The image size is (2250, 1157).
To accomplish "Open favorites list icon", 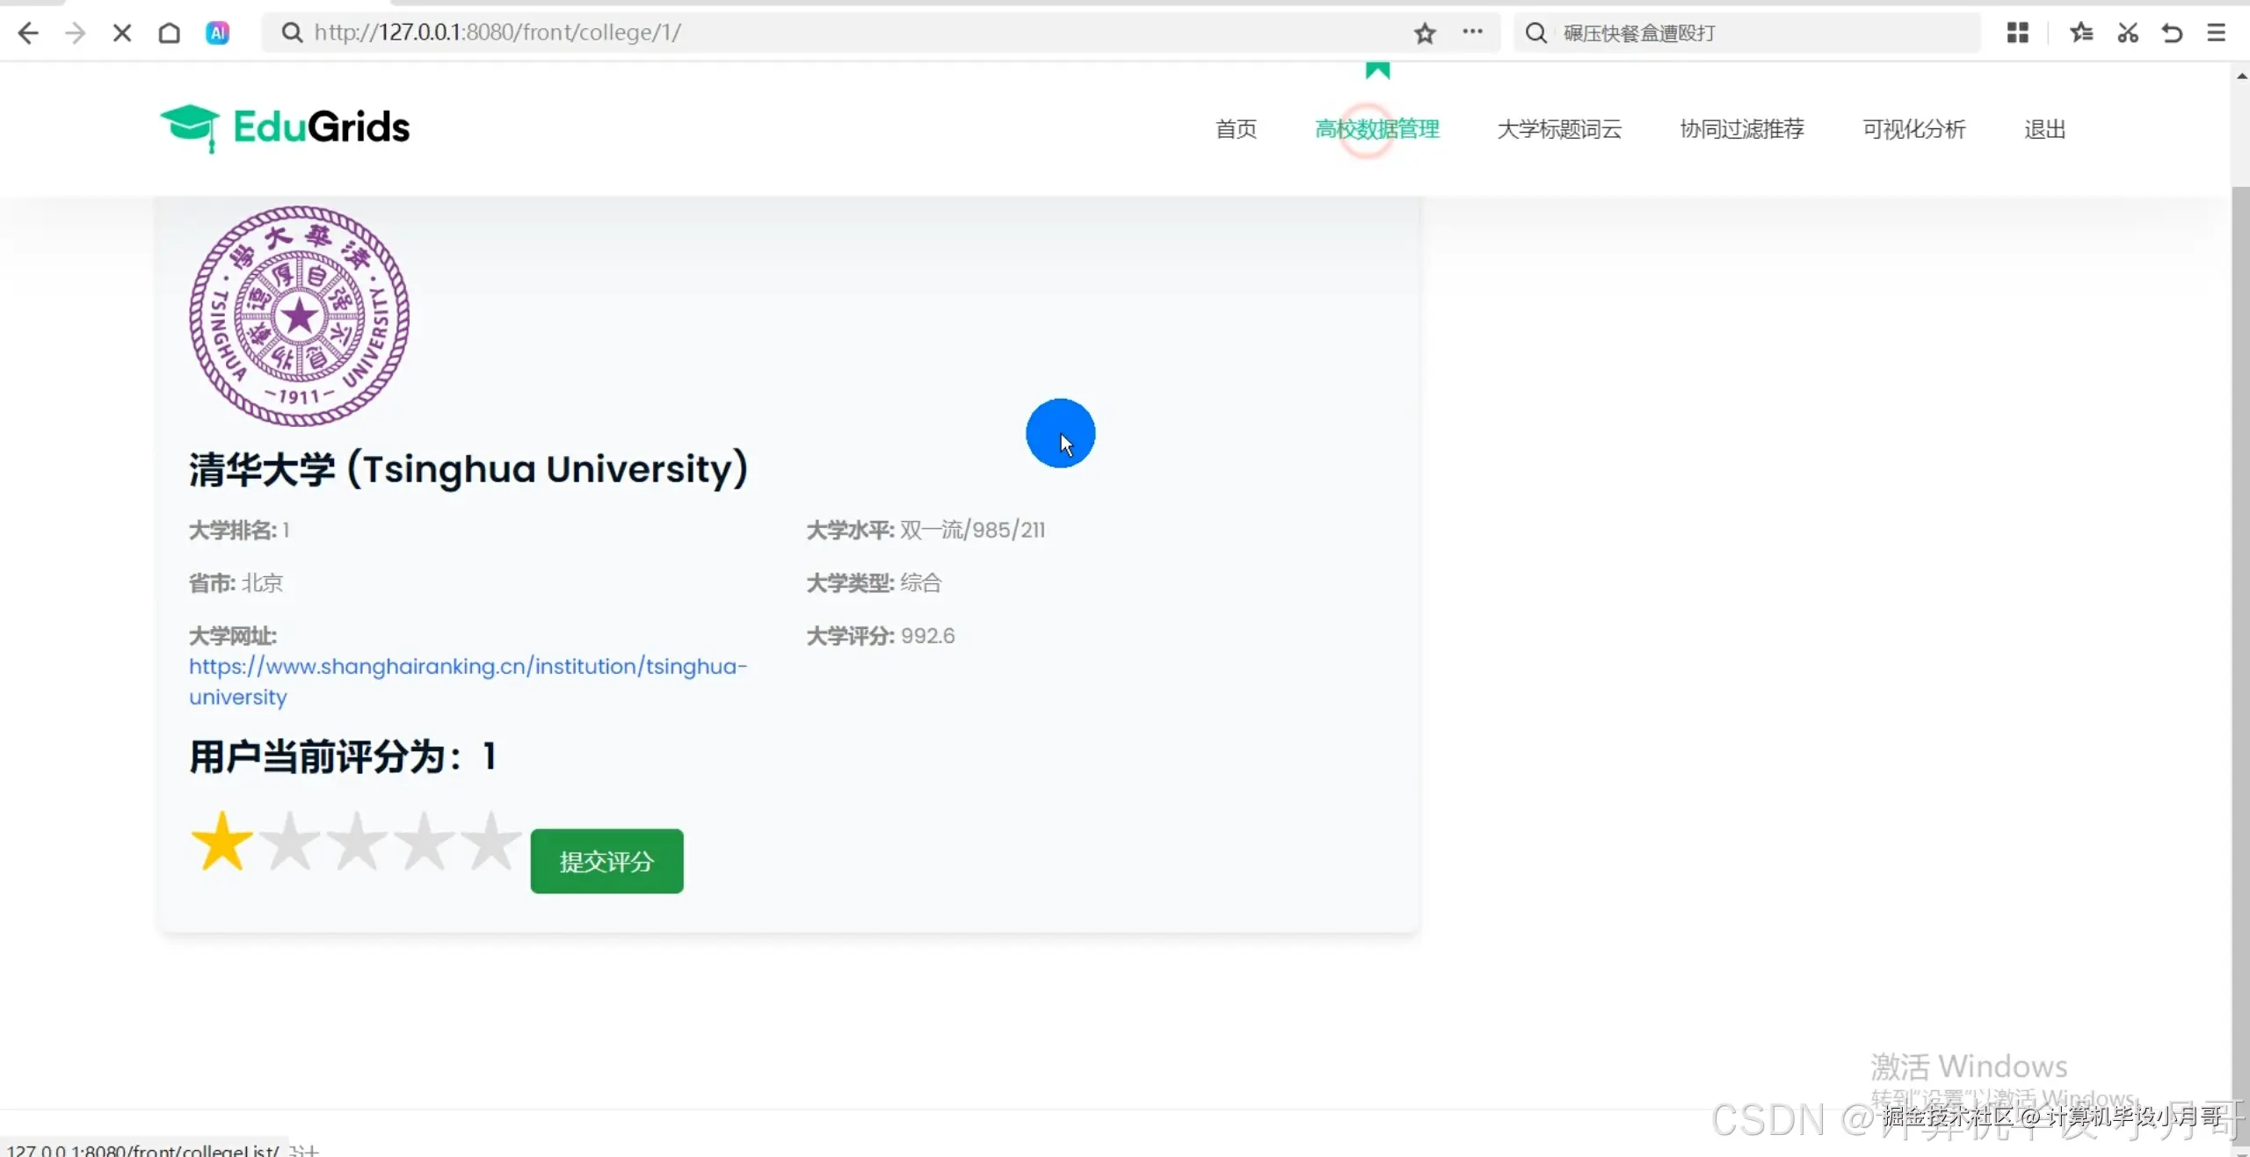I will (2080, 33).
